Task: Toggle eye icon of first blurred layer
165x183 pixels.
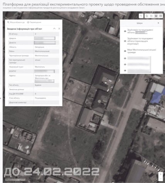Action: tap(125, 58)
